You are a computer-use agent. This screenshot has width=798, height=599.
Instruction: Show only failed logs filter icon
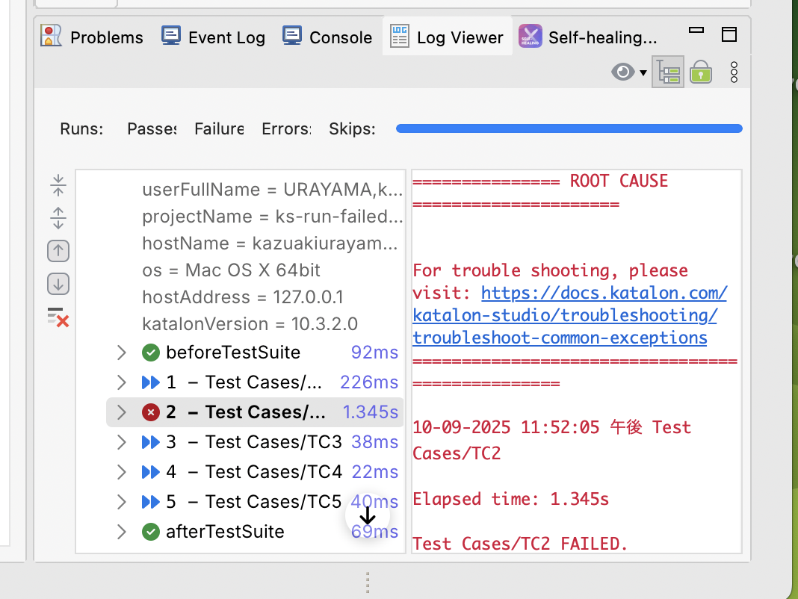(58, 317)
